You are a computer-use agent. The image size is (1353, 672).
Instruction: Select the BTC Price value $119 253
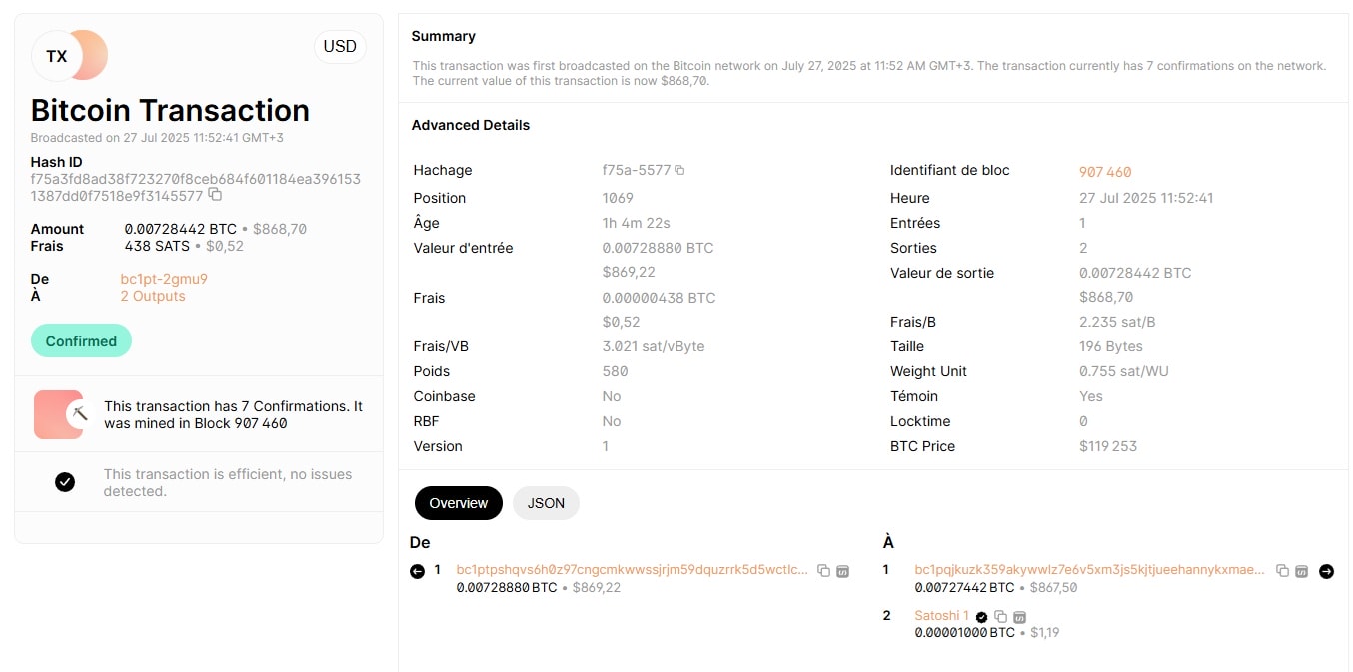coord(1108,446)
